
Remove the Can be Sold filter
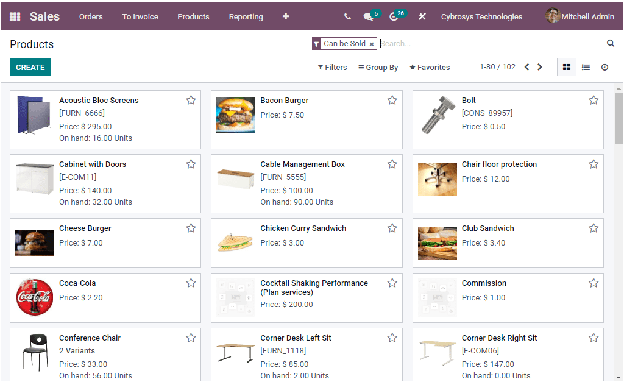point(372,44)
